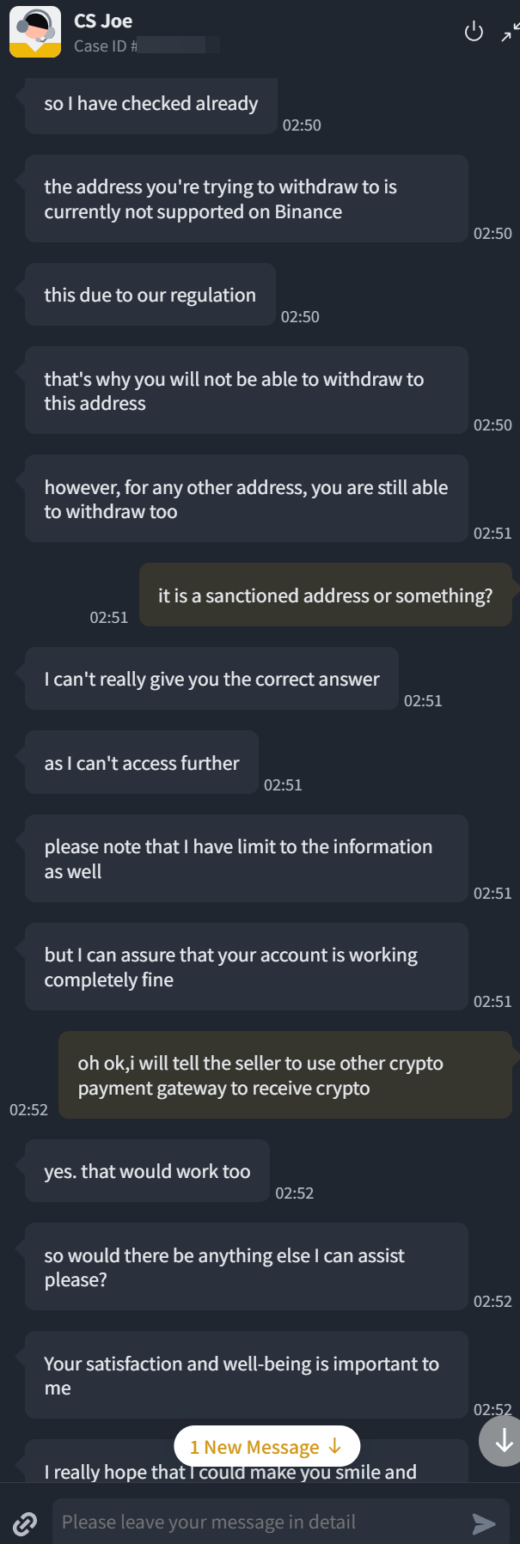This screenshot has width=520, height=1544.
Task: Focus the "Please leave your message" input field
Action: (x=258, y=1523)
